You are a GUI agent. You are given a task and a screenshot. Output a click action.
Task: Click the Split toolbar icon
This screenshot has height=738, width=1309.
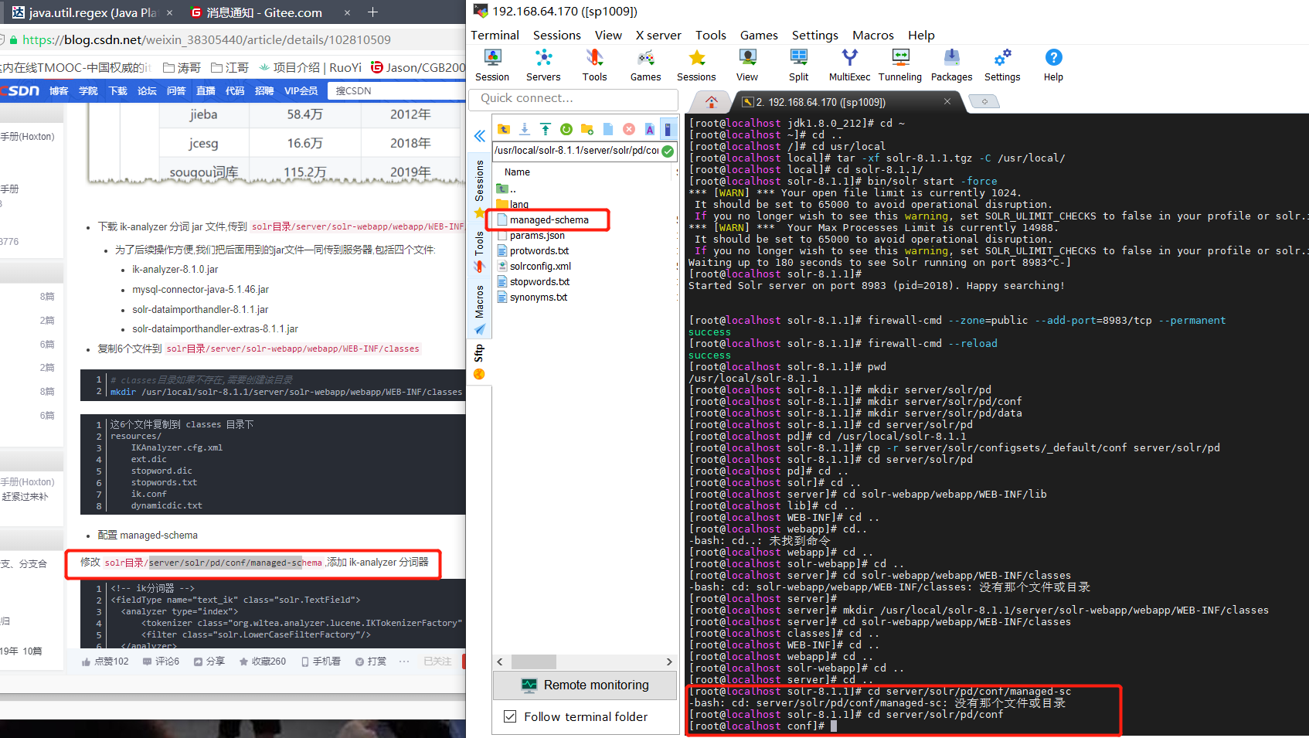click(x=798, y=65)
